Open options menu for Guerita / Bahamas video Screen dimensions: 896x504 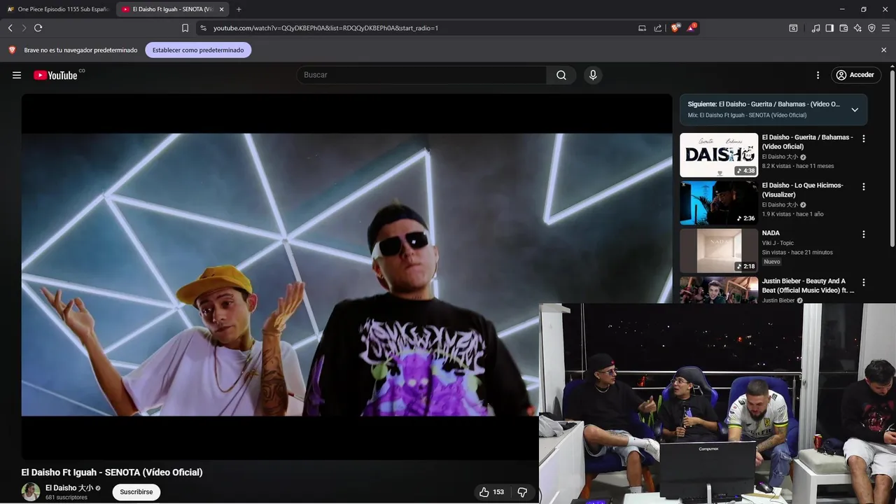[864, 139]
